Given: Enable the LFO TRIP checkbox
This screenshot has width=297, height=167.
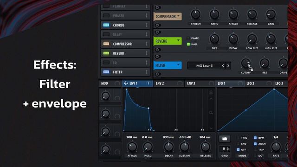Looking at the screenshot, I should (255, 149).
